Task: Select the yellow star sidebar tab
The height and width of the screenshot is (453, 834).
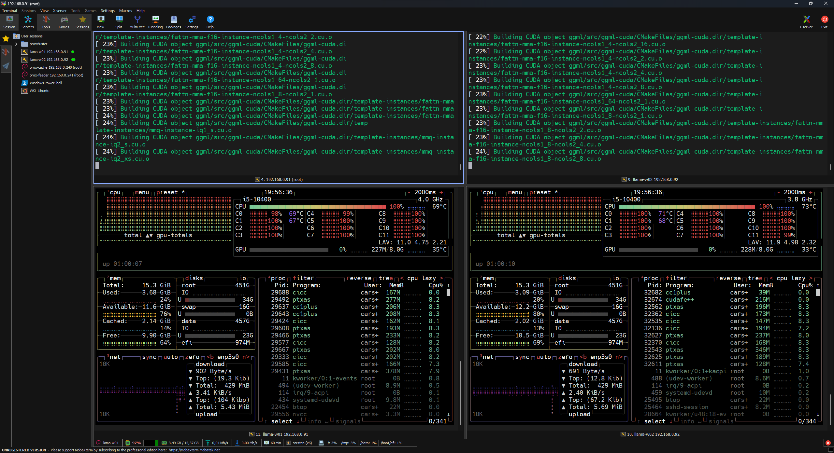Action: (x=6, y=39)
